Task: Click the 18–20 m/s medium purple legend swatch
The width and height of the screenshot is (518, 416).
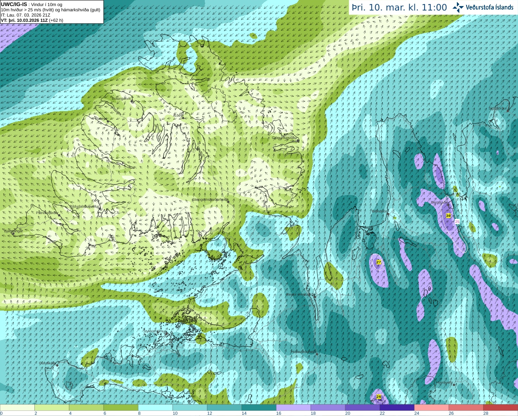Action: pos(328,408)
